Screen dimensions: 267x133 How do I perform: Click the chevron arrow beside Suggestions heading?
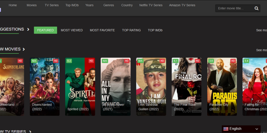tap(28, 29)
